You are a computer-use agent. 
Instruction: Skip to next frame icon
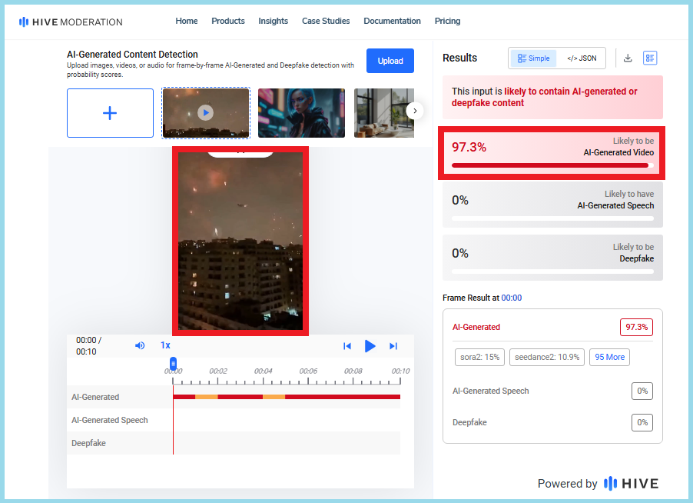point(393,346)
